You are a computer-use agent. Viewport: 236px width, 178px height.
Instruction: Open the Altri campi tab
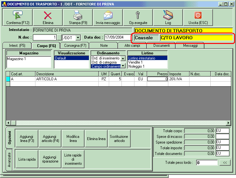(x=132, y=46)
